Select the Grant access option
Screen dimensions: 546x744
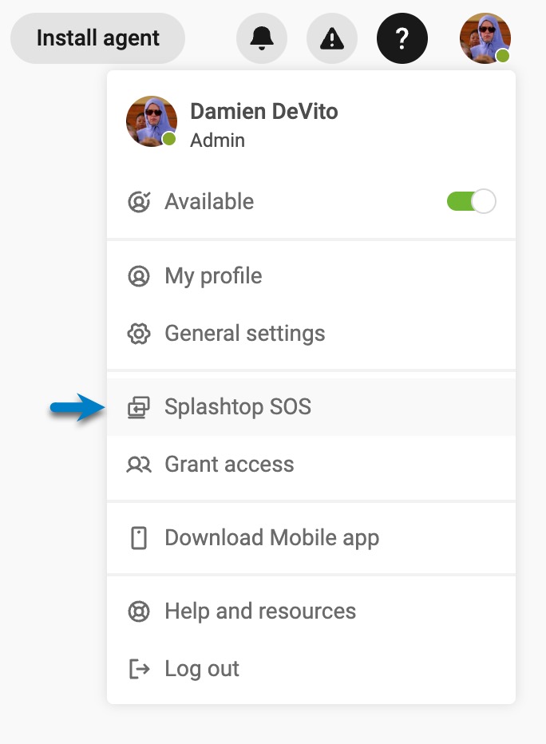click(x=229, y=465)
